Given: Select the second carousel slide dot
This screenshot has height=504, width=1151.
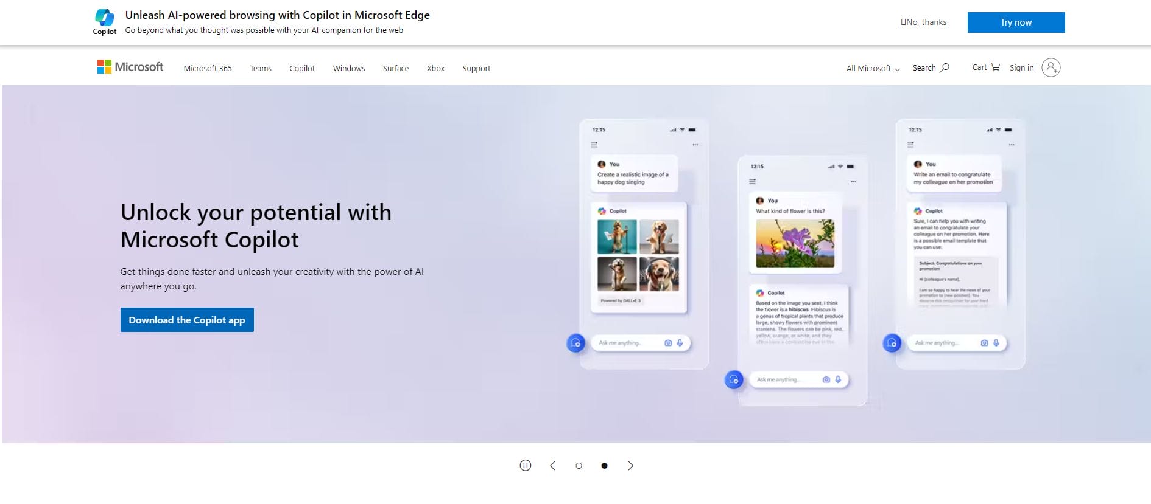Looking at the screenshot, I should point(604,466).
